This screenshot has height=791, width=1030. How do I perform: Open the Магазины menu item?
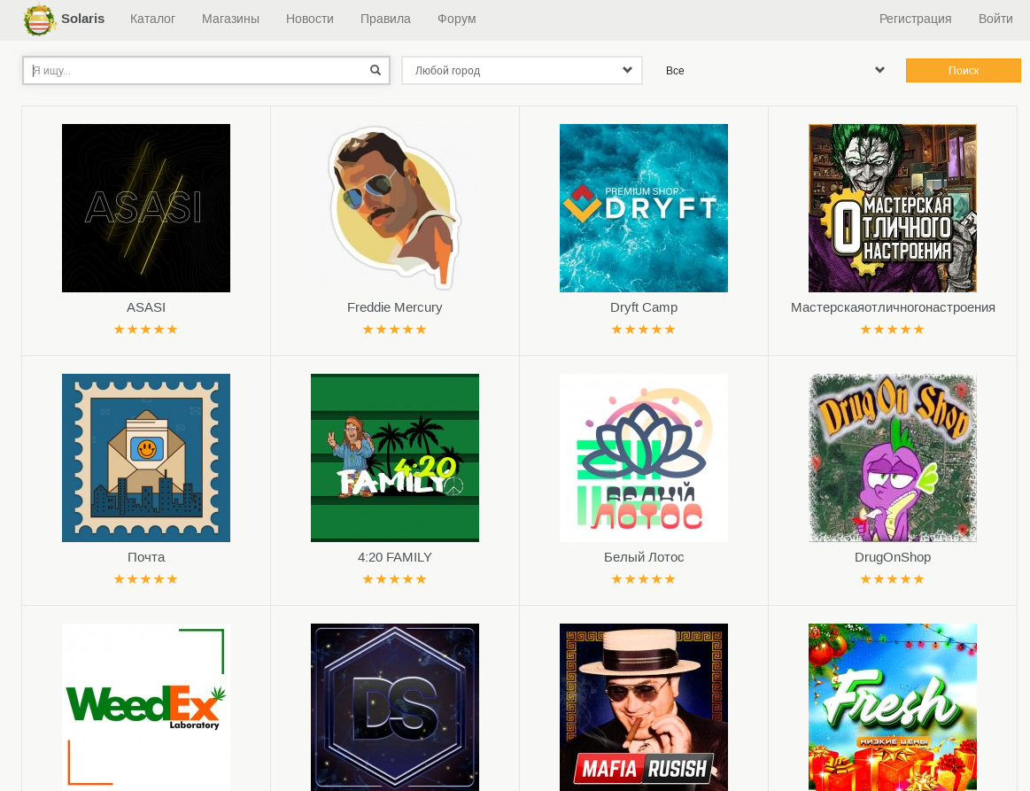click(x=230, y=19)
